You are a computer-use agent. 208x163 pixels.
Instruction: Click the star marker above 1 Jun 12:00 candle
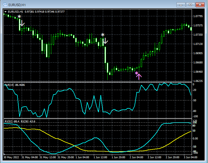[103, 35]
